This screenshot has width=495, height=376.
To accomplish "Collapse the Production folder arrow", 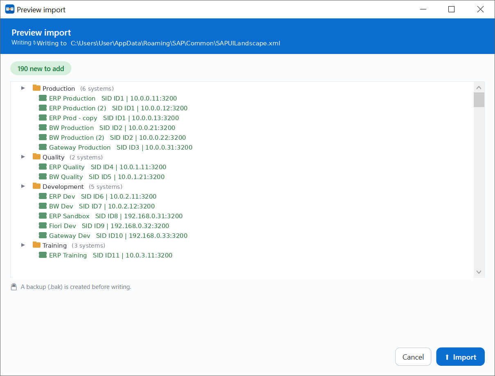I will pyautogui.click(x=23, y=88).
